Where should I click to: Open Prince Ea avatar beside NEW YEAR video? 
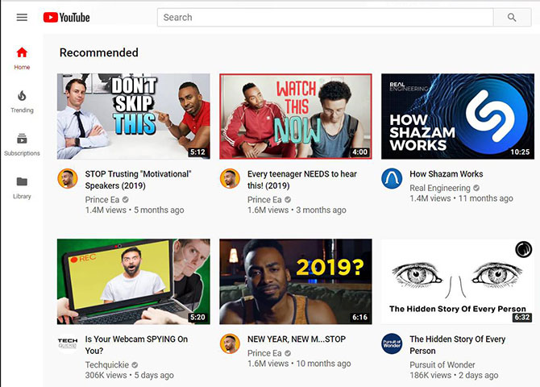230,343
